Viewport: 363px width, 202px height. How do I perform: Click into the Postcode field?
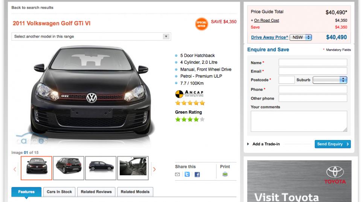pyautogui.click(x=287, y=80)
